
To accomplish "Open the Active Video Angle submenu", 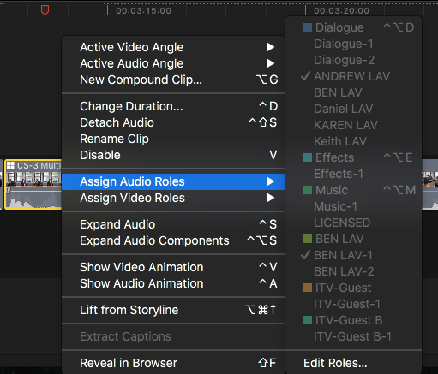I will click(x=173, y=47).
